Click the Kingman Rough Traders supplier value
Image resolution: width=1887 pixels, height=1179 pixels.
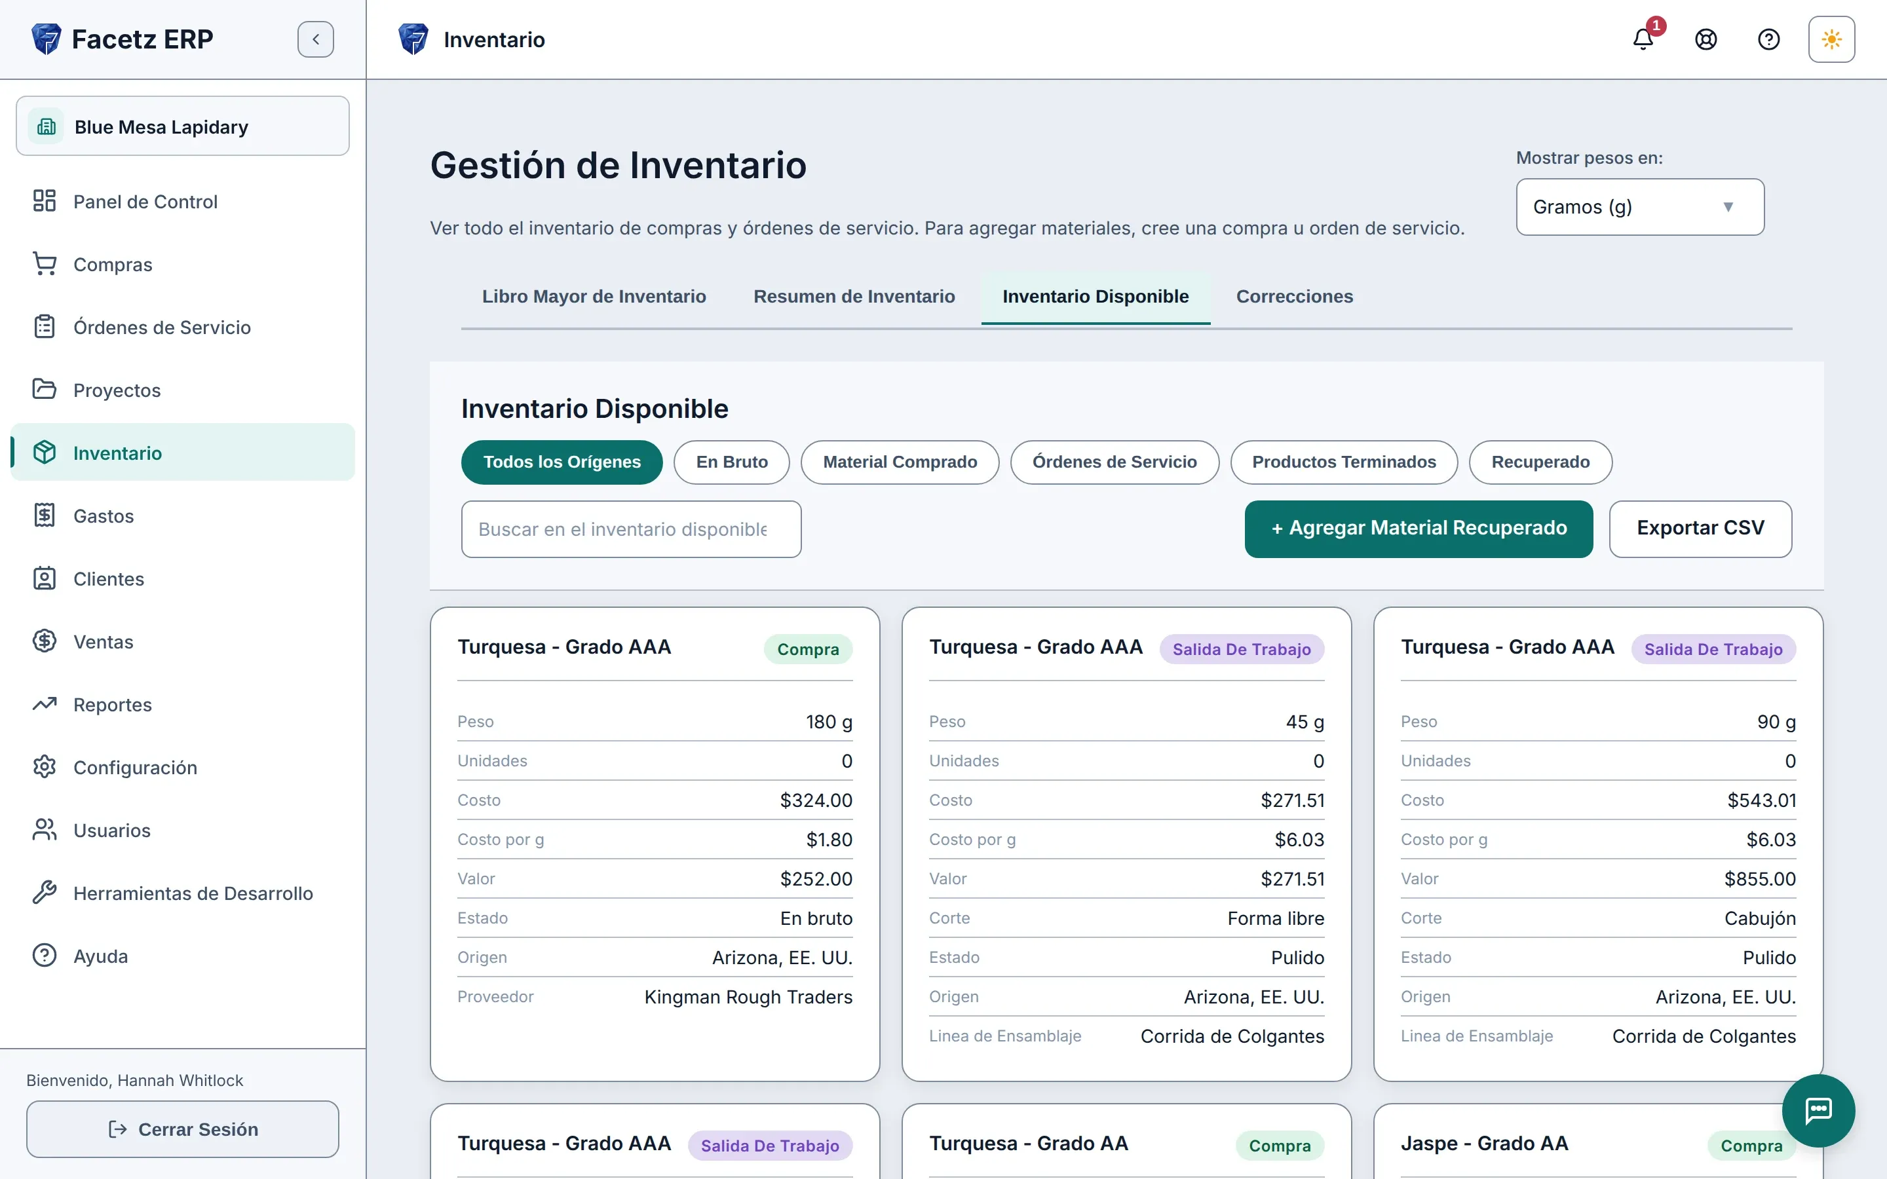point(748,998)
